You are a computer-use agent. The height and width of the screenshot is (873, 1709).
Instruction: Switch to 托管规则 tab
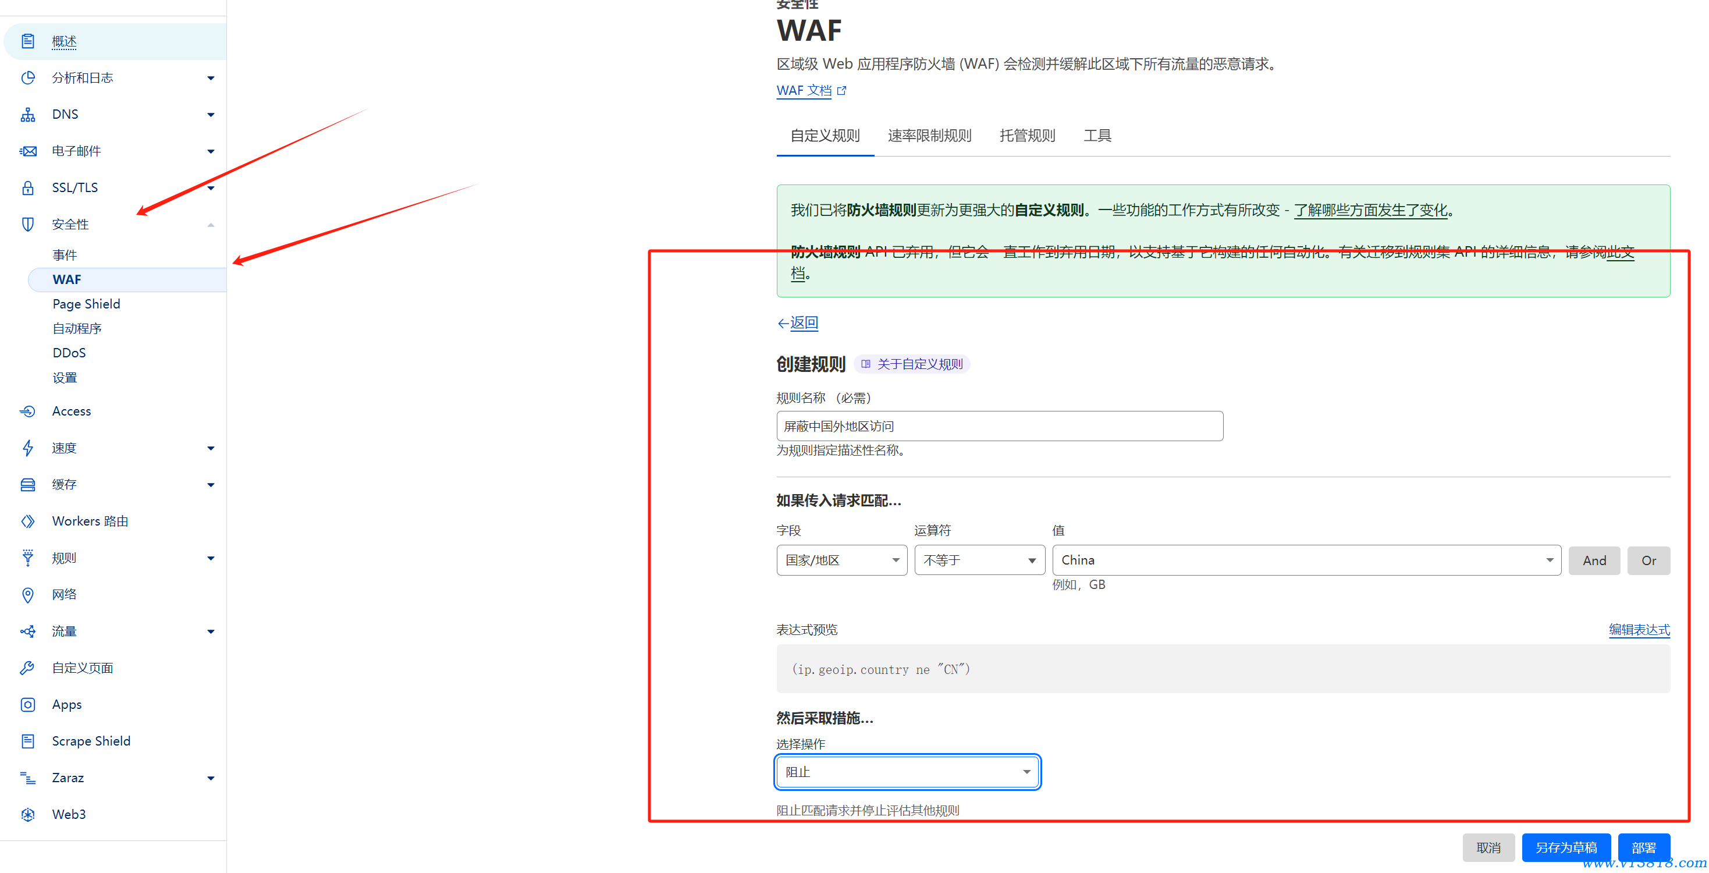point(1027,136)
